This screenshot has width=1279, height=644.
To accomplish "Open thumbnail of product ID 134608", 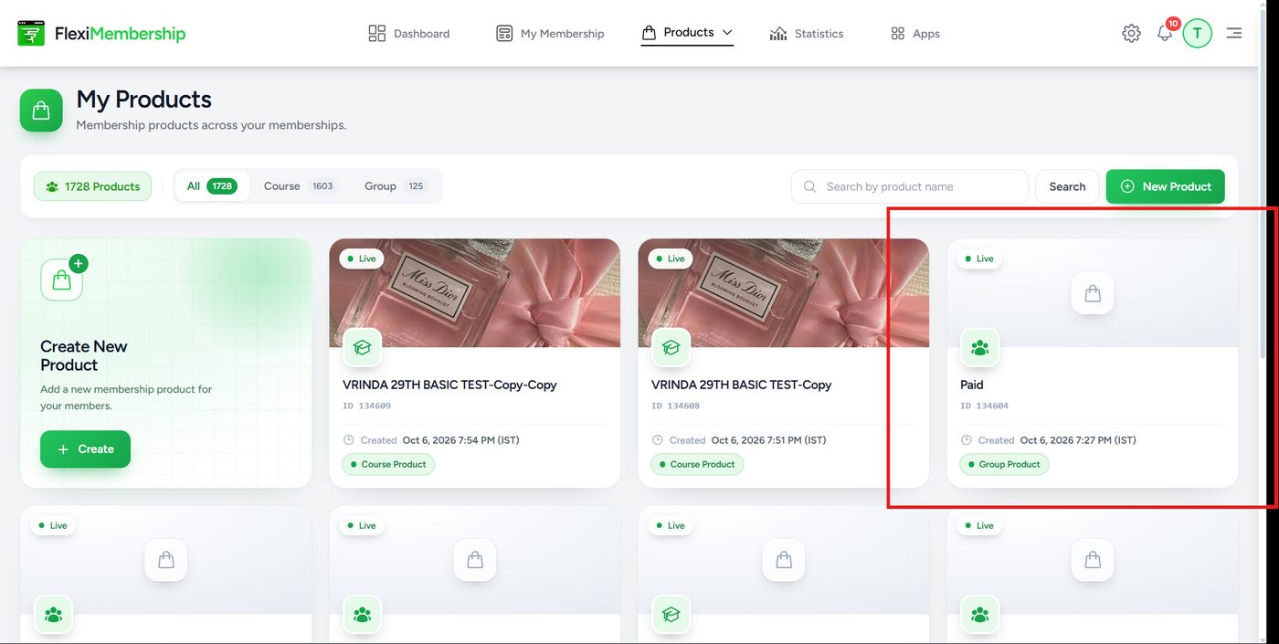I will click(x=784, y=292).
